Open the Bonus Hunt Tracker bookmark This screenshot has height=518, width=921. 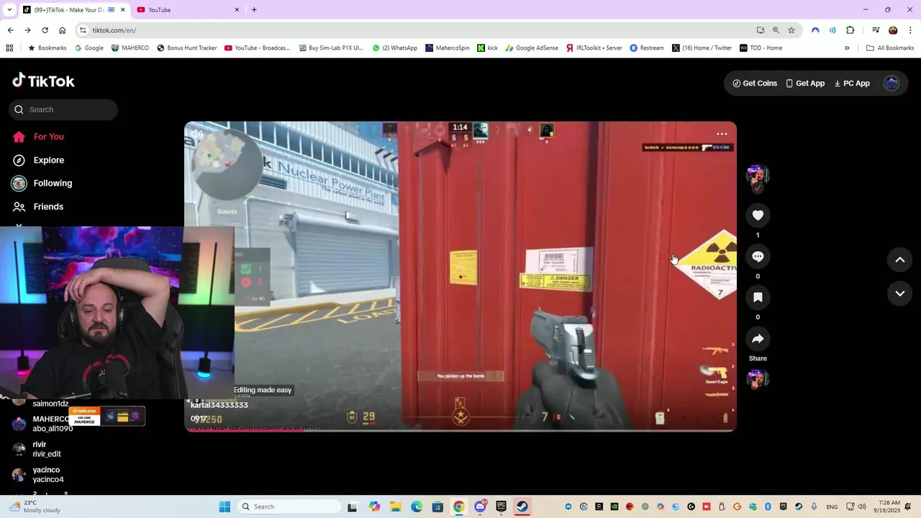186,48
